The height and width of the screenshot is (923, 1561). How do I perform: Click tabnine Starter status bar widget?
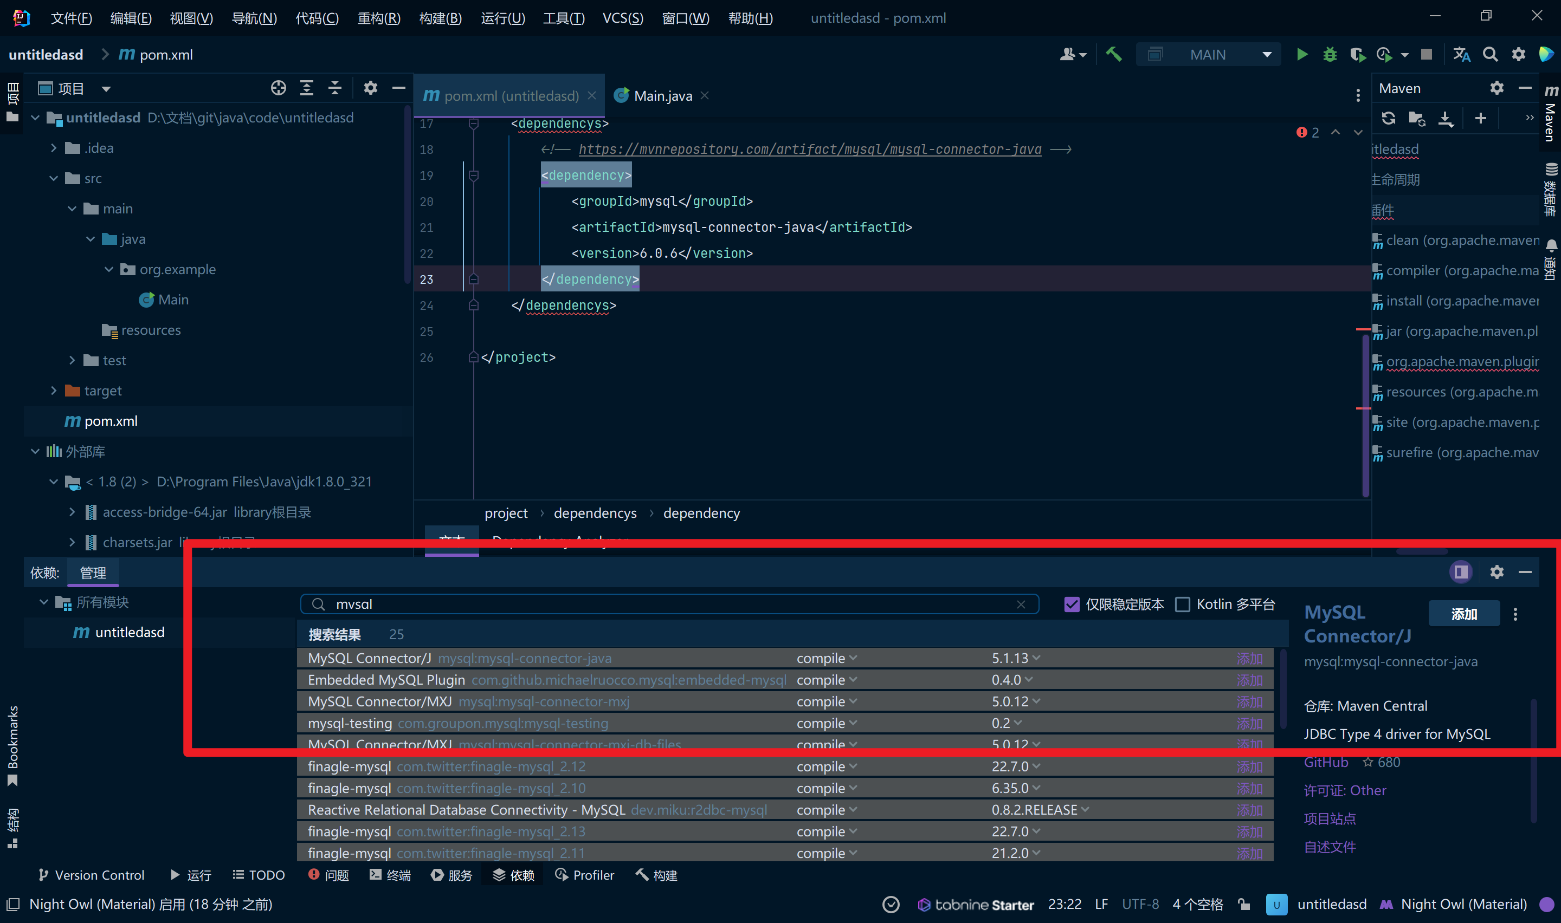point(976,905)
